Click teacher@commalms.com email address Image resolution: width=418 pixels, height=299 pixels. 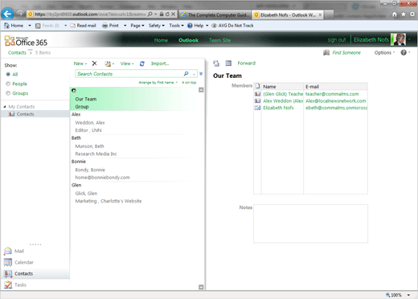[x=332, y=94]
